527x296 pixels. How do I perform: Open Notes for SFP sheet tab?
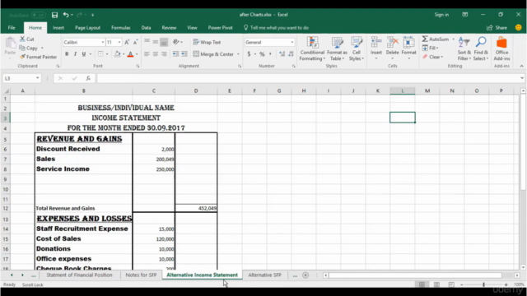141,275
